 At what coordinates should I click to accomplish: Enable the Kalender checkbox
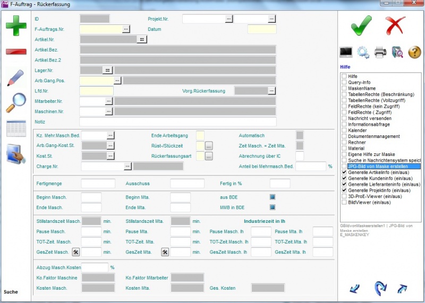click(344, 130)
